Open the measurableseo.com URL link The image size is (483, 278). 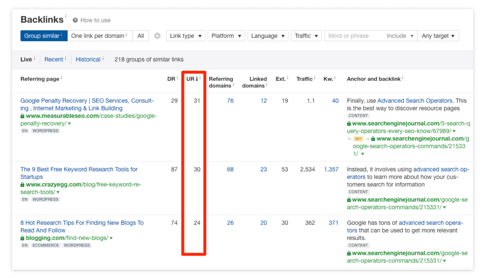[88, 120]
